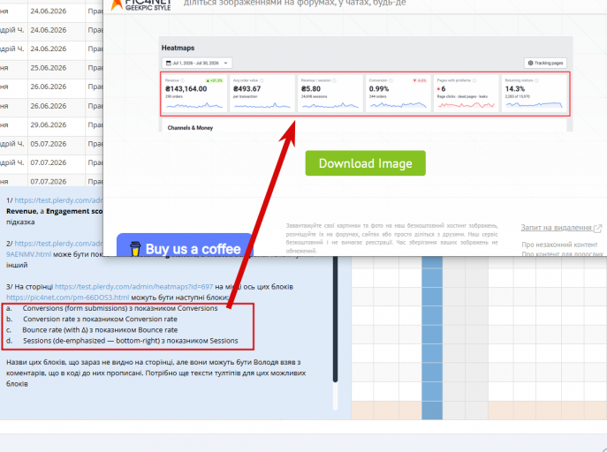This screenshot has width=607, height=452.
Task: Click the line 'Conversion rate з показником Conversion rate'
Action: (100, 320)
